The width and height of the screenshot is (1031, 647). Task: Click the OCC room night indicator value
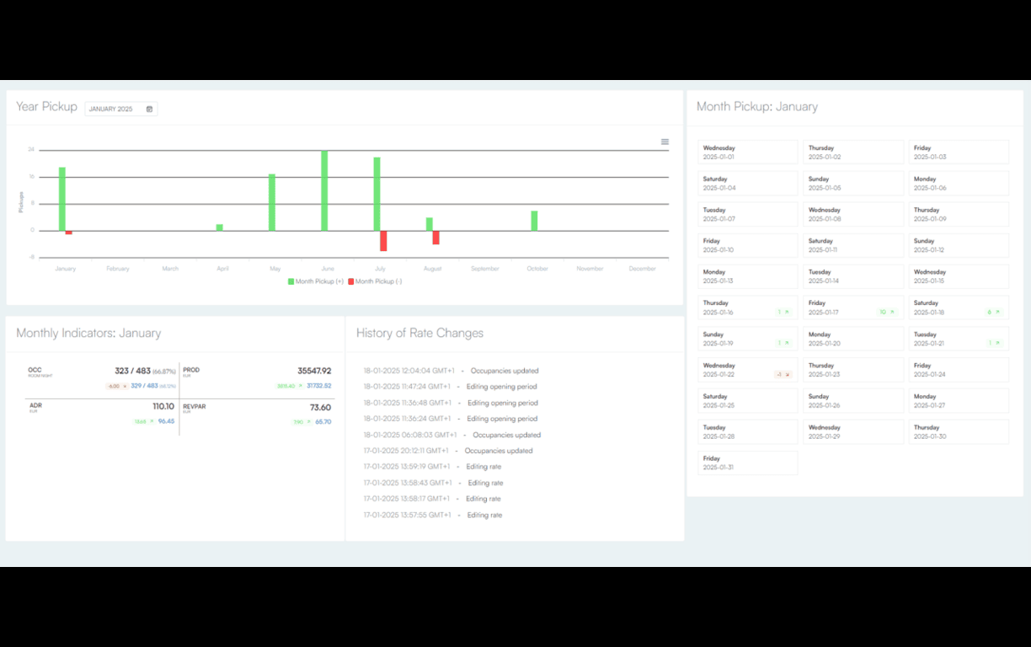point(145,371)
